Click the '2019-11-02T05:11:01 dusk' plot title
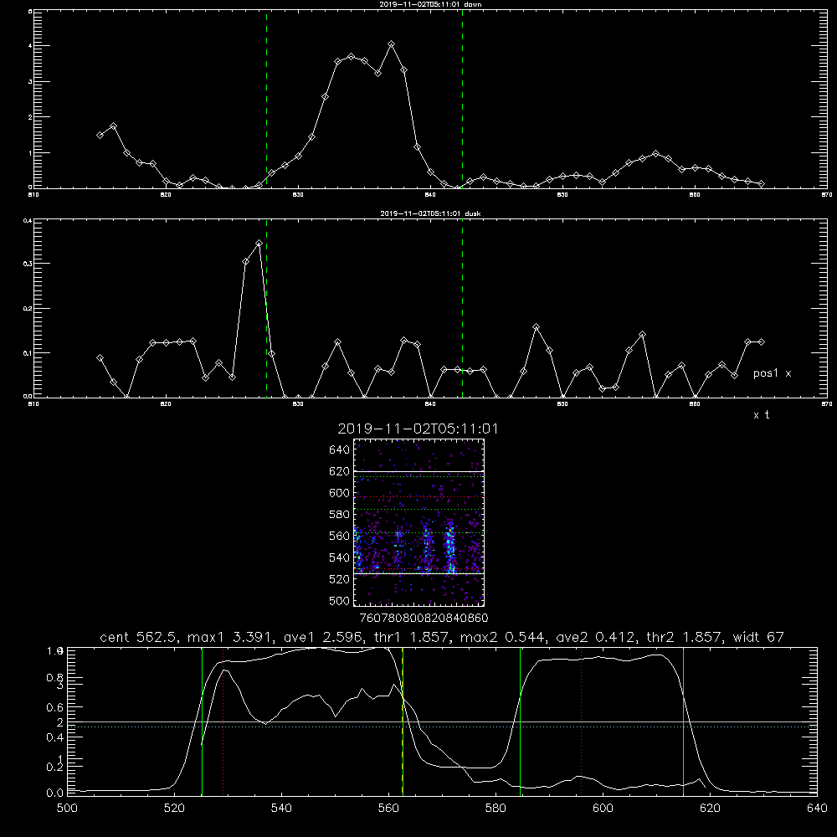The height and width of the screenshot is (837, 837). [430, 213]
